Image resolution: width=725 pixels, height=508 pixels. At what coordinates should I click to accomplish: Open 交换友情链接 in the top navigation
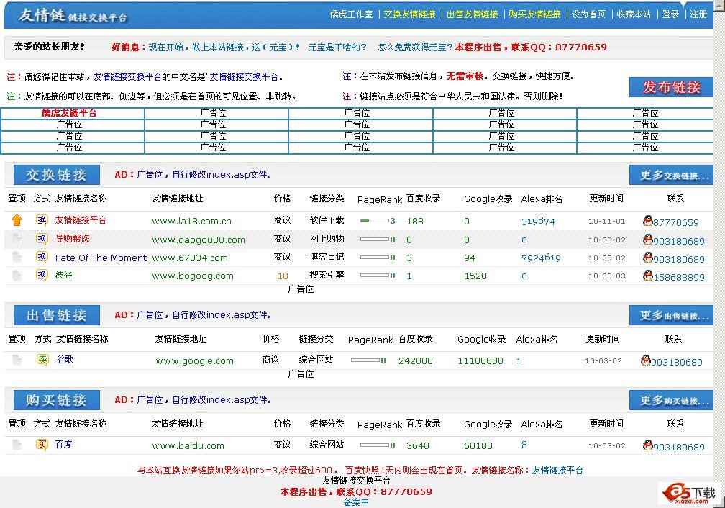pyautogui.click(x=409, y=14)
